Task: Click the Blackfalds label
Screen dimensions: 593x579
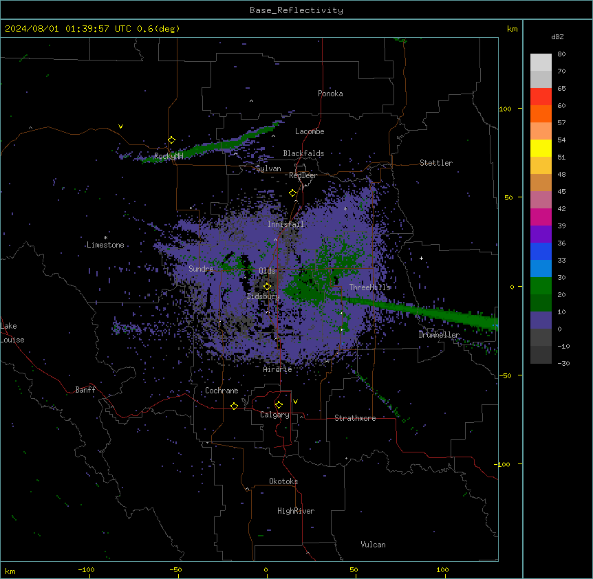Action: pos(303,153)
